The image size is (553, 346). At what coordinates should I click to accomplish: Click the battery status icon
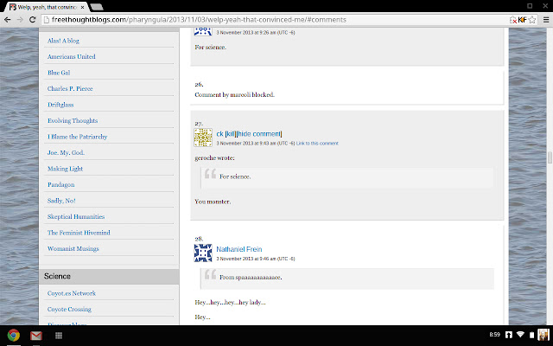(x=531, y=335)
